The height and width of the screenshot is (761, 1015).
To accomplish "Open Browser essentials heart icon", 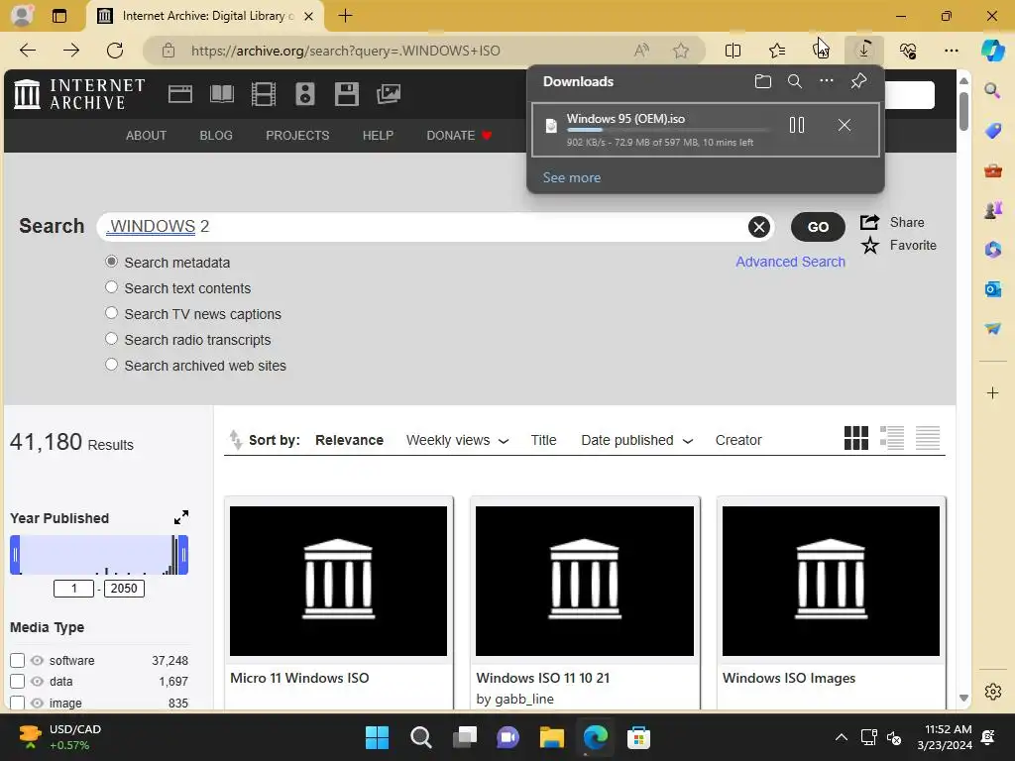I will 908,51.
